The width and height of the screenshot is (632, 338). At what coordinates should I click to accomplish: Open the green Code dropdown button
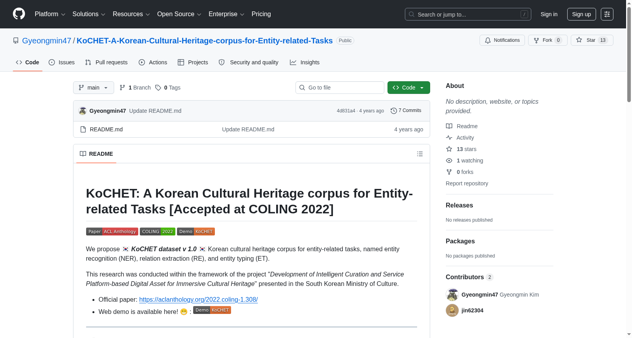[409, 88]
